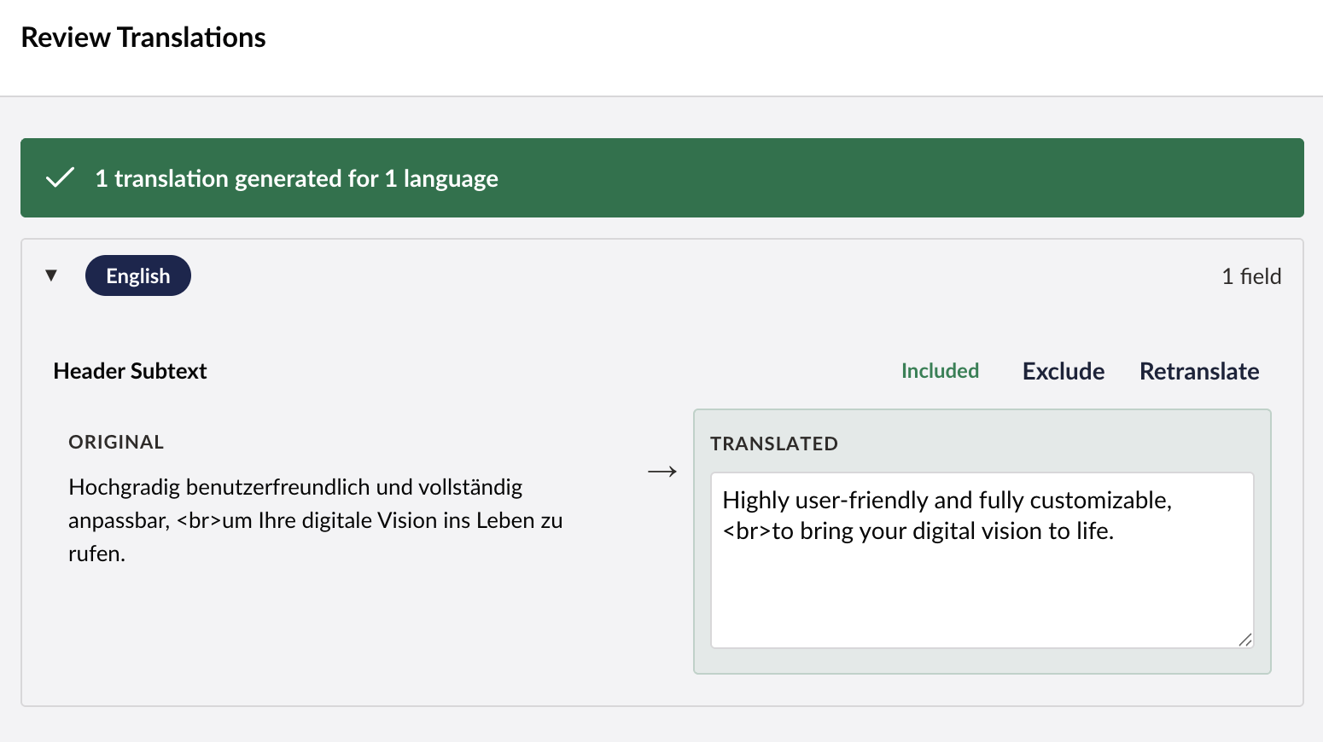Click the ORIGINAL section label
1323x742 pixels.
[116, 442]
